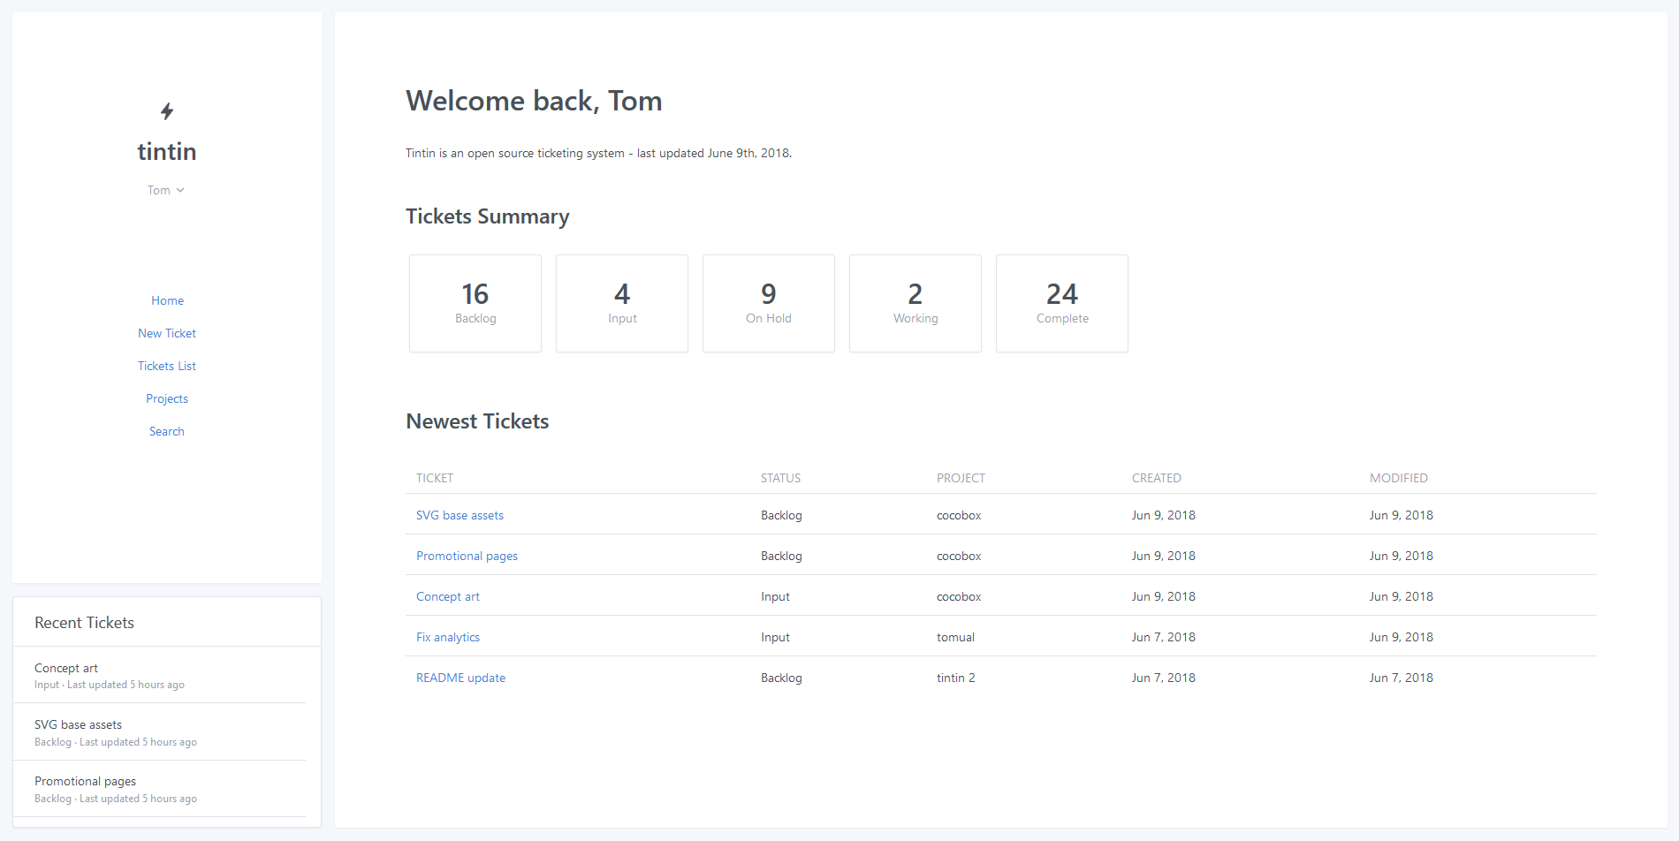Image resolution: width=1679 pixels, height=841 pixels.
Task: Click Concept art link in Newest Tickets
Action: pyautogui.click(x=448, y=596)
